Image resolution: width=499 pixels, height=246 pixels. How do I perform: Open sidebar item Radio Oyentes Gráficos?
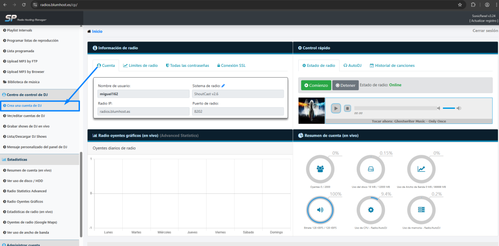point(25,202)
